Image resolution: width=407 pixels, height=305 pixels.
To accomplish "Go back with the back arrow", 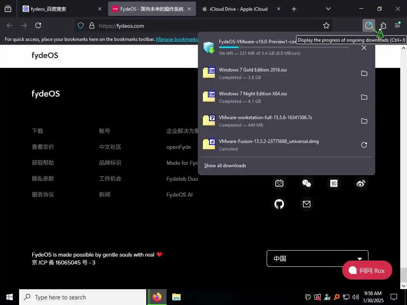I will pyautogui.click(x=10, y=25).
